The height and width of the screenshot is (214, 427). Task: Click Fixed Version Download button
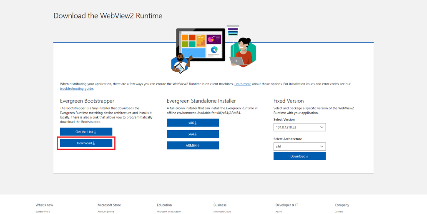299,156
